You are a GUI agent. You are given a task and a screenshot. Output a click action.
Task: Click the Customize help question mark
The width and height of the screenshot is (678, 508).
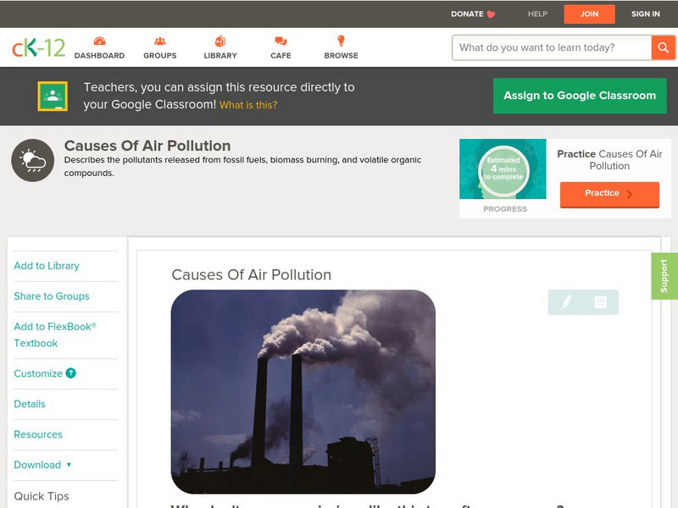click(71, 373)
